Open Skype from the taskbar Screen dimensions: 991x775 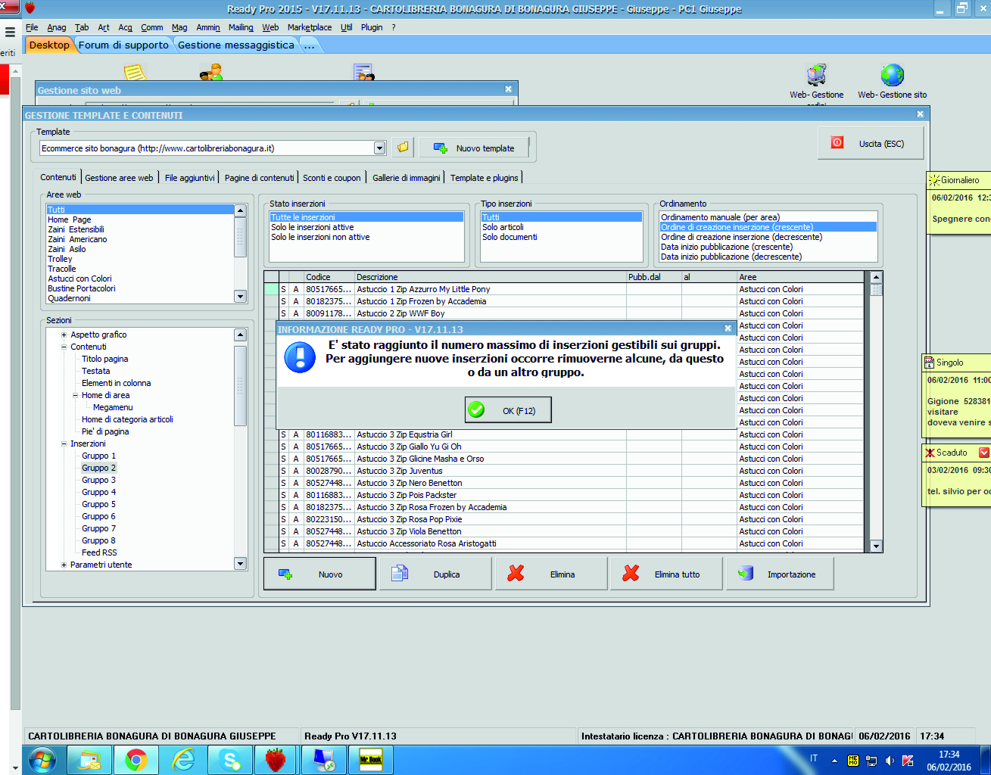[x=229, y=760]
